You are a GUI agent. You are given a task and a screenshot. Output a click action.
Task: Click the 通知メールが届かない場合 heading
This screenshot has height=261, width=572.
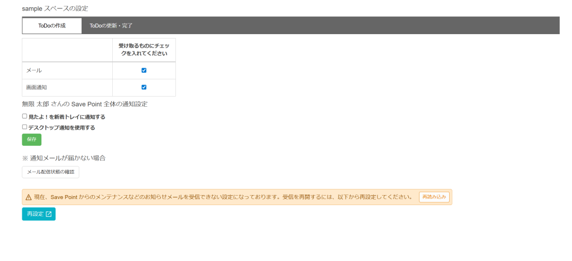tap(64, 158)
